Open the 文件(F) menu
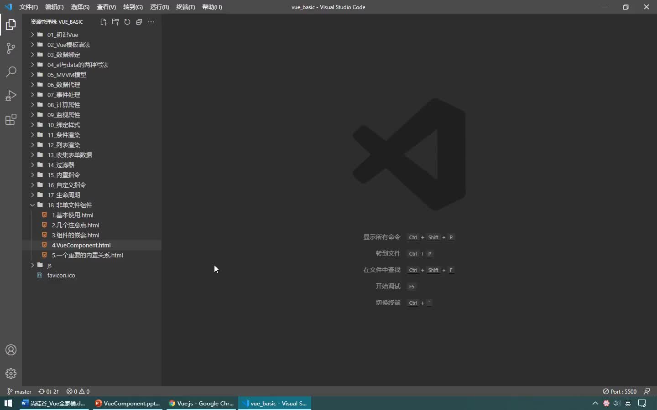Screen dimensions: 657x410 coord(29,7)
